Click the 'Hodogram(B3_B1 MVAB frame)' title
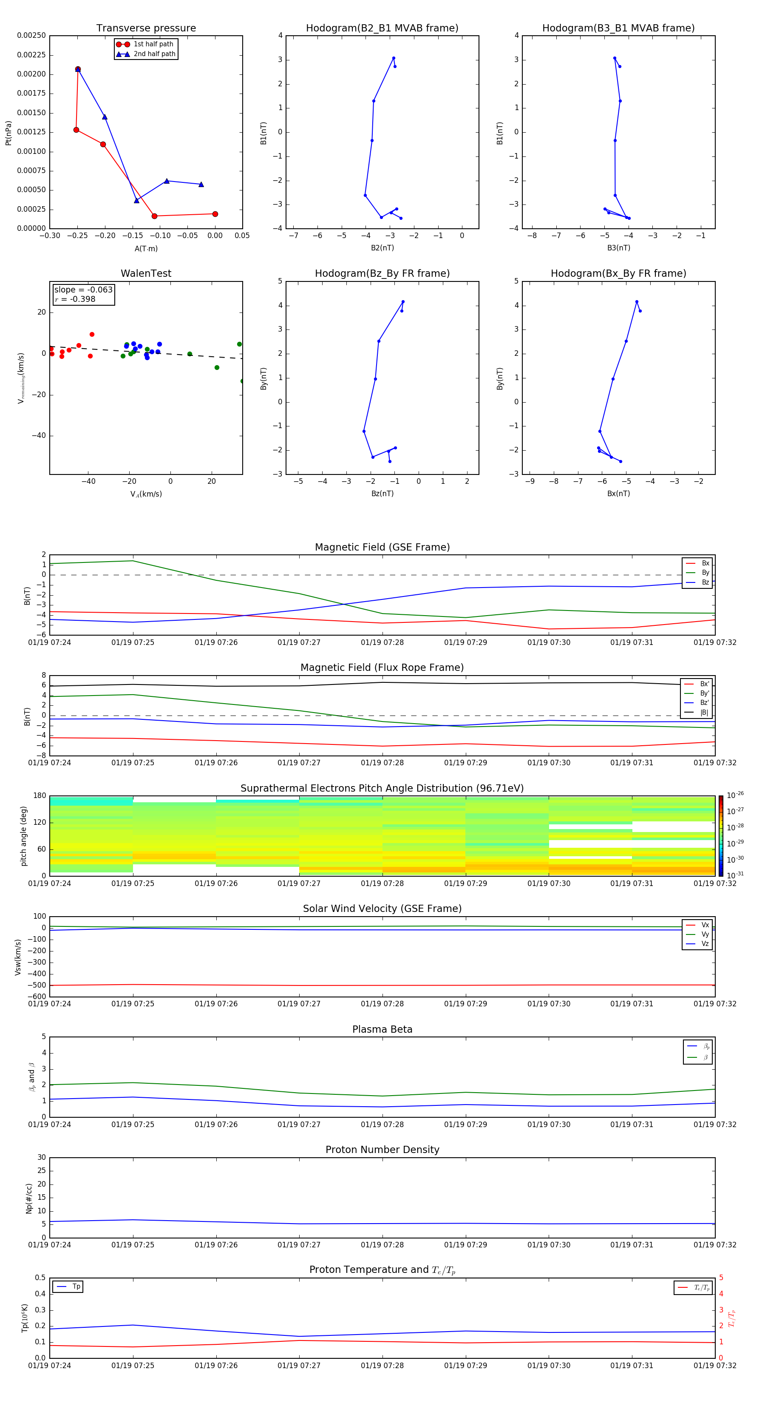The height and width of the screenshot is (1403, 765). pyautogui.click(x=618, y=28)
